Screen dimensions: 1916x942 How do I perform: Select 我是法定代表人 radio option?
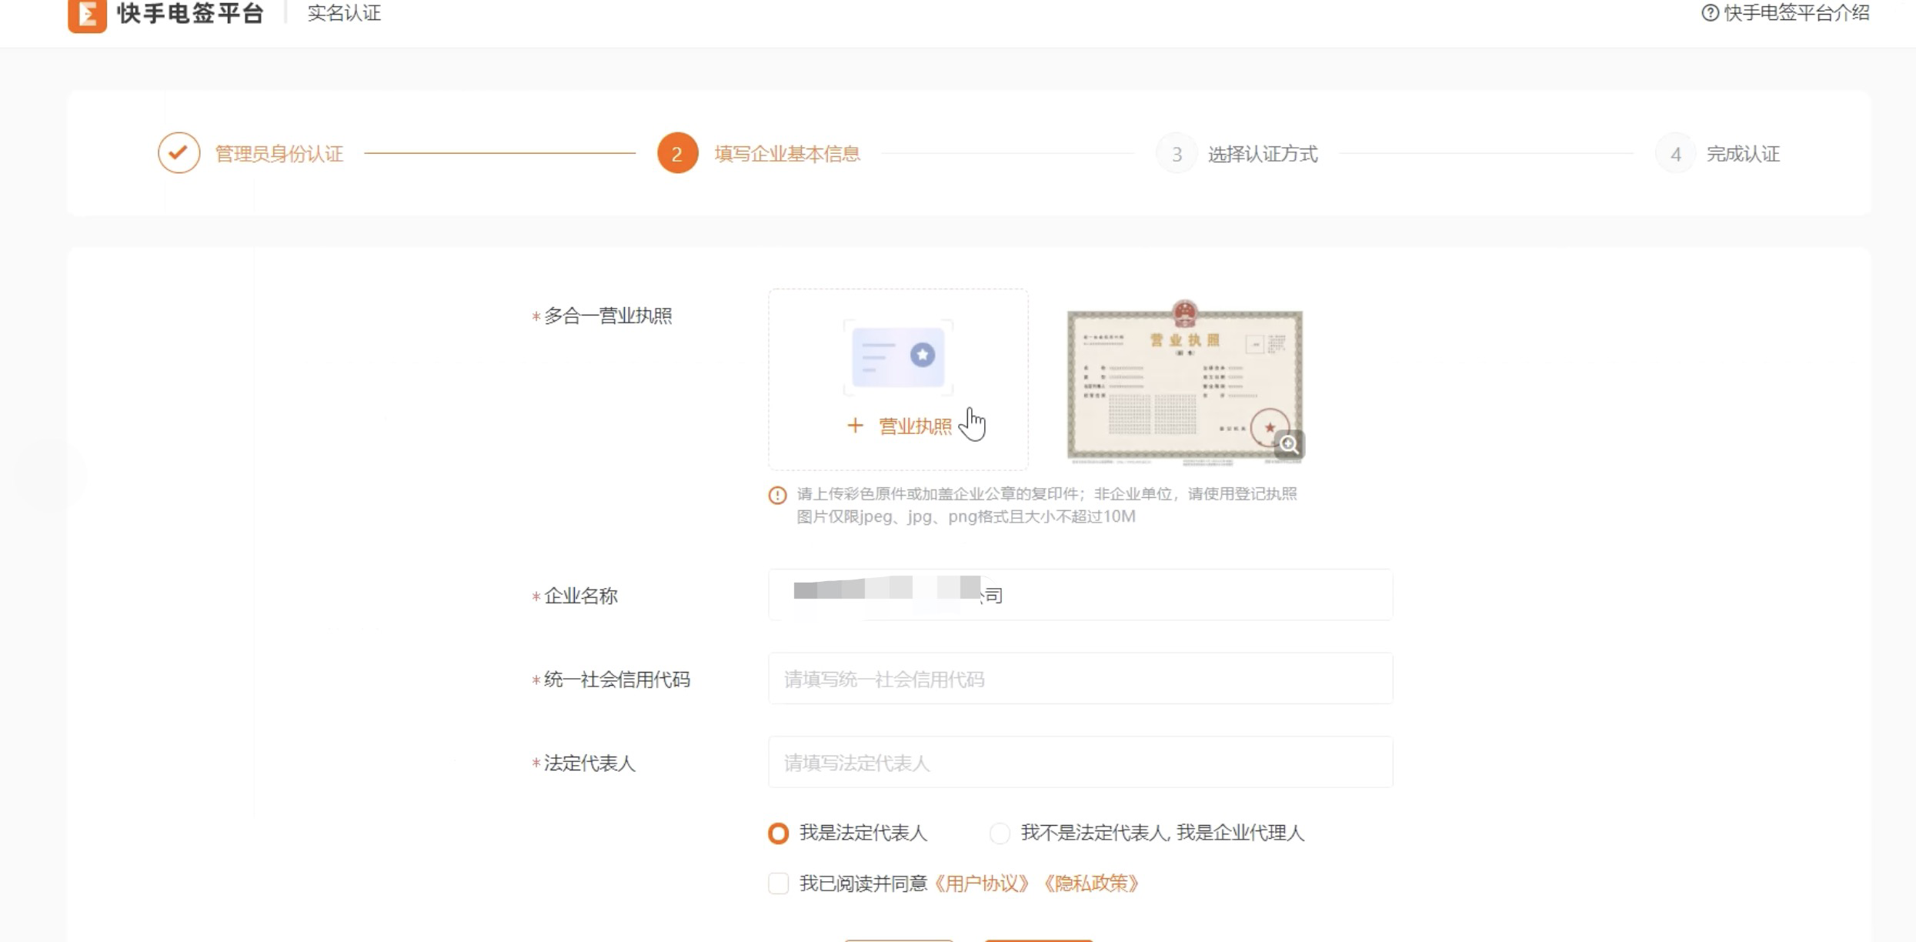click(x=778, y=833)
